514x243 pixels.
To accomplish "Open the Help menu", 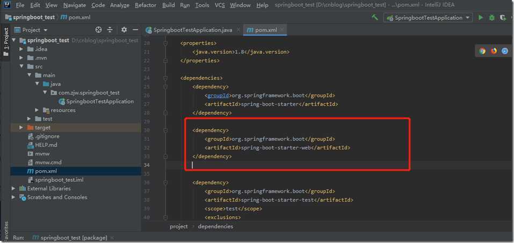I will click(262, 5).
